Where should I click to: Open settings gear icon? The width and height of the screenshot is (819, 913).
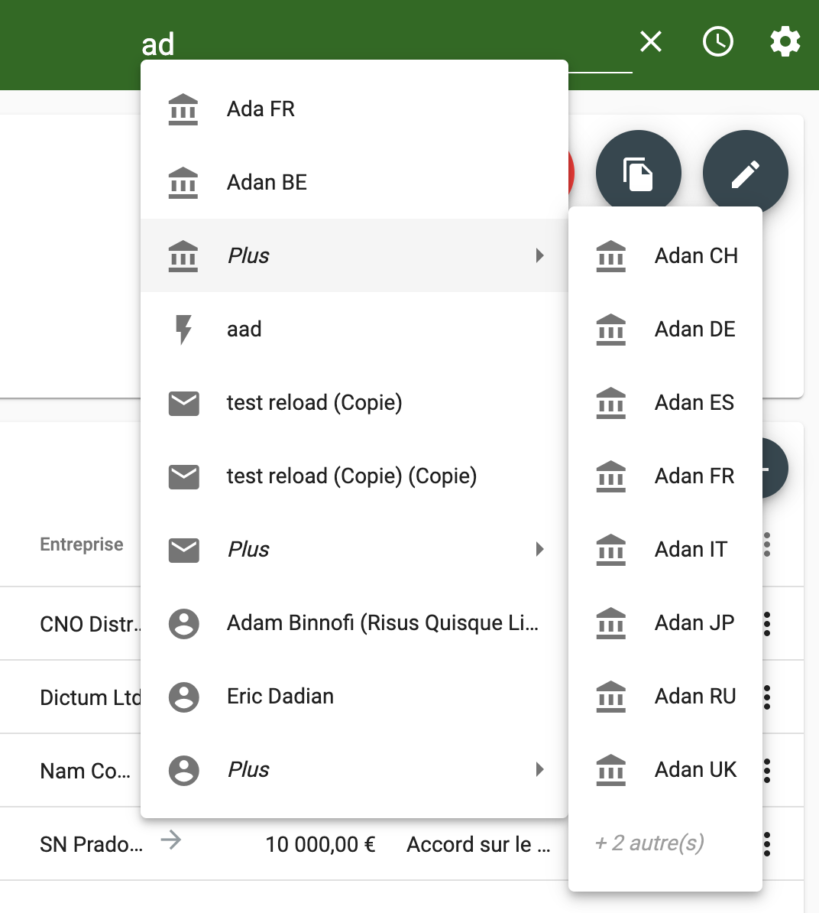click(785, 42)
